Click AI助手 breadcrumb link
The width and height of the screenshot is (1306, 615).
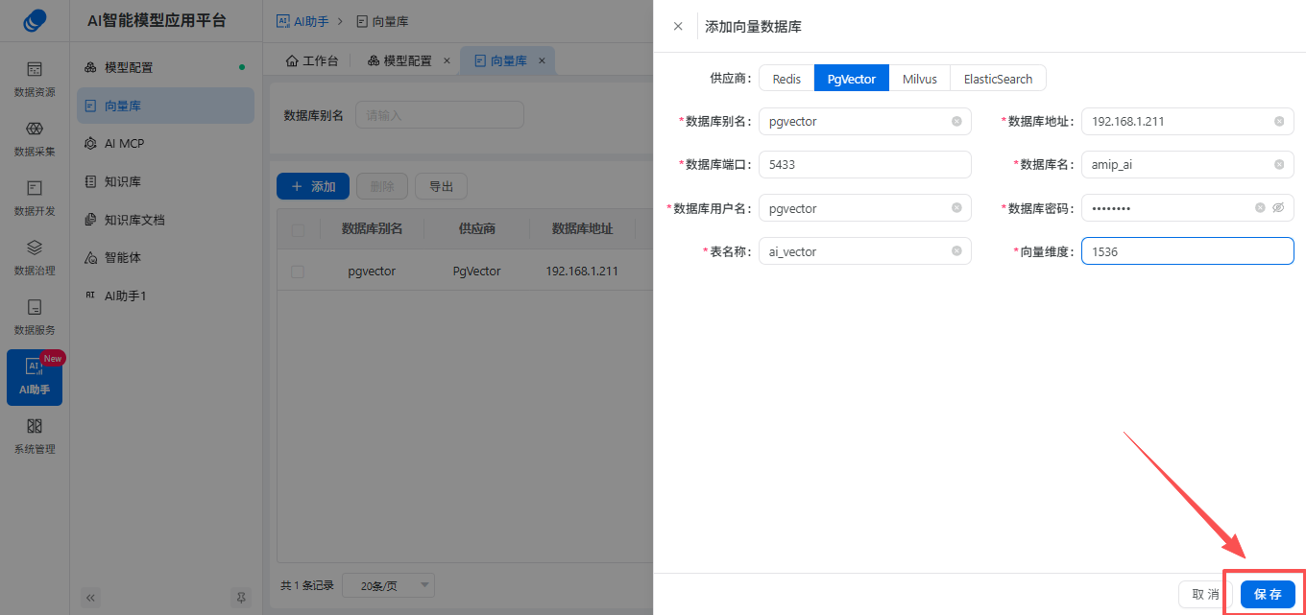[302, 21]
